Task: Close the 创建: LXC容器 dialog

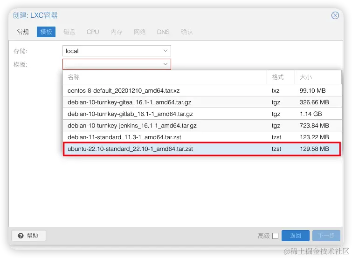Action: [335, 15]
